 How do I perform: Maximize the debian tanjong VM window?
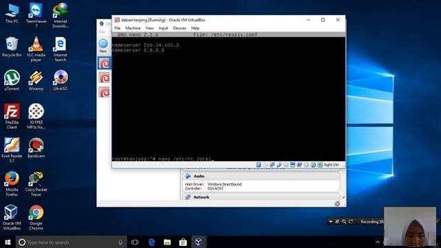[323, 20]
